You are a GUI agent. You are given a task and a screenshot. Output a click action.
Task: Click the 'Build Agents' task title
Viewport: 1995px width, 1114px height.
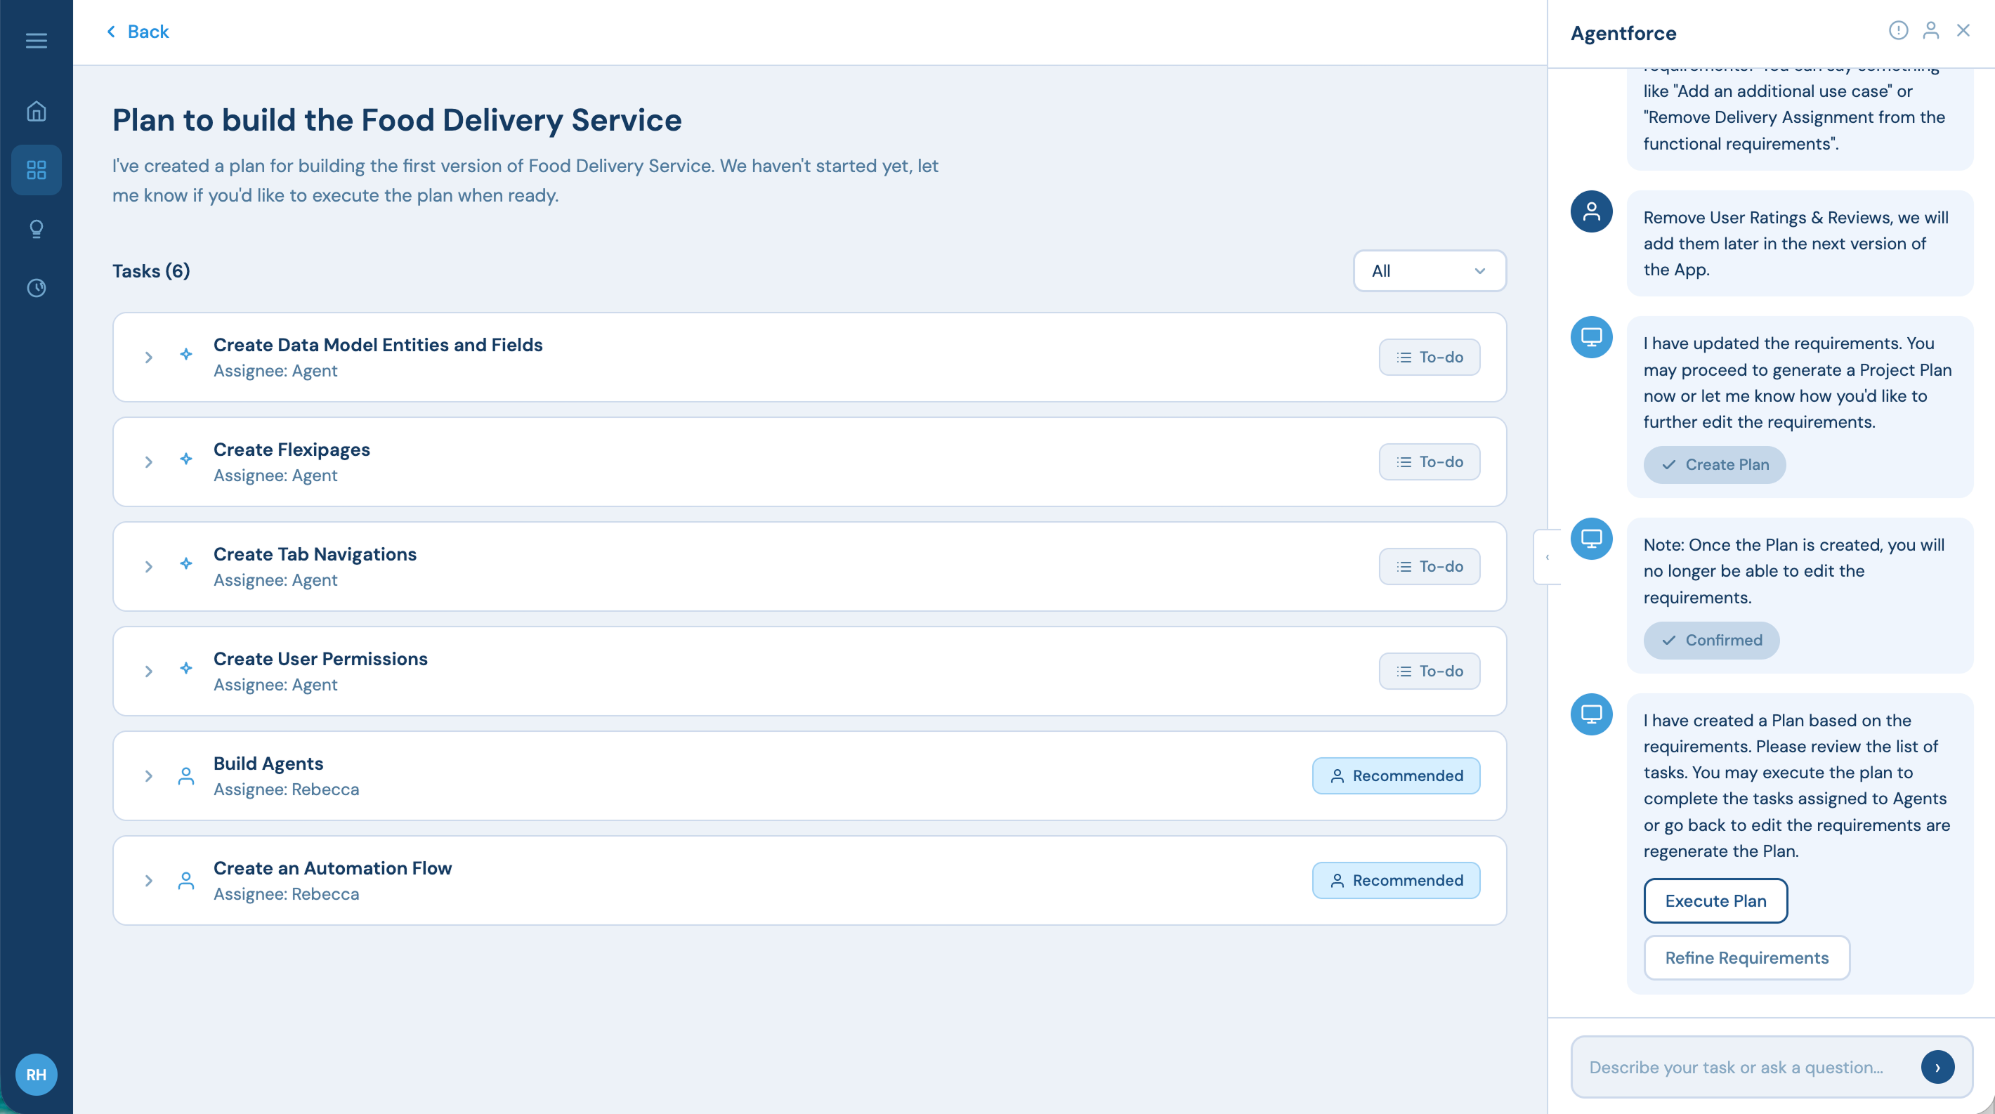click(269, 764)
